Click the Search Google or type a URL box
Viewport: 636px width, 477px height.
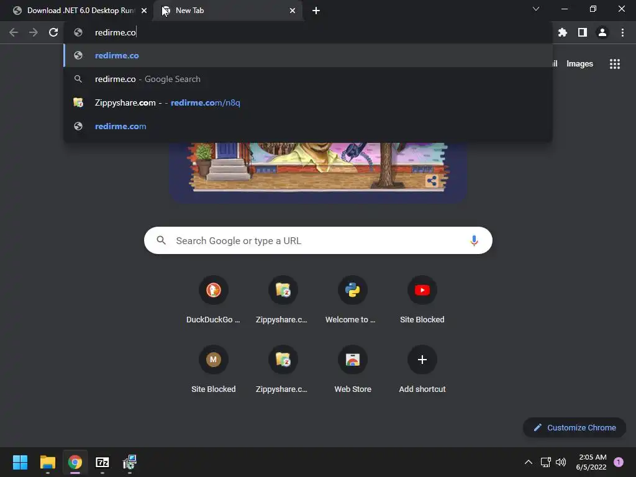click(318, 240)
